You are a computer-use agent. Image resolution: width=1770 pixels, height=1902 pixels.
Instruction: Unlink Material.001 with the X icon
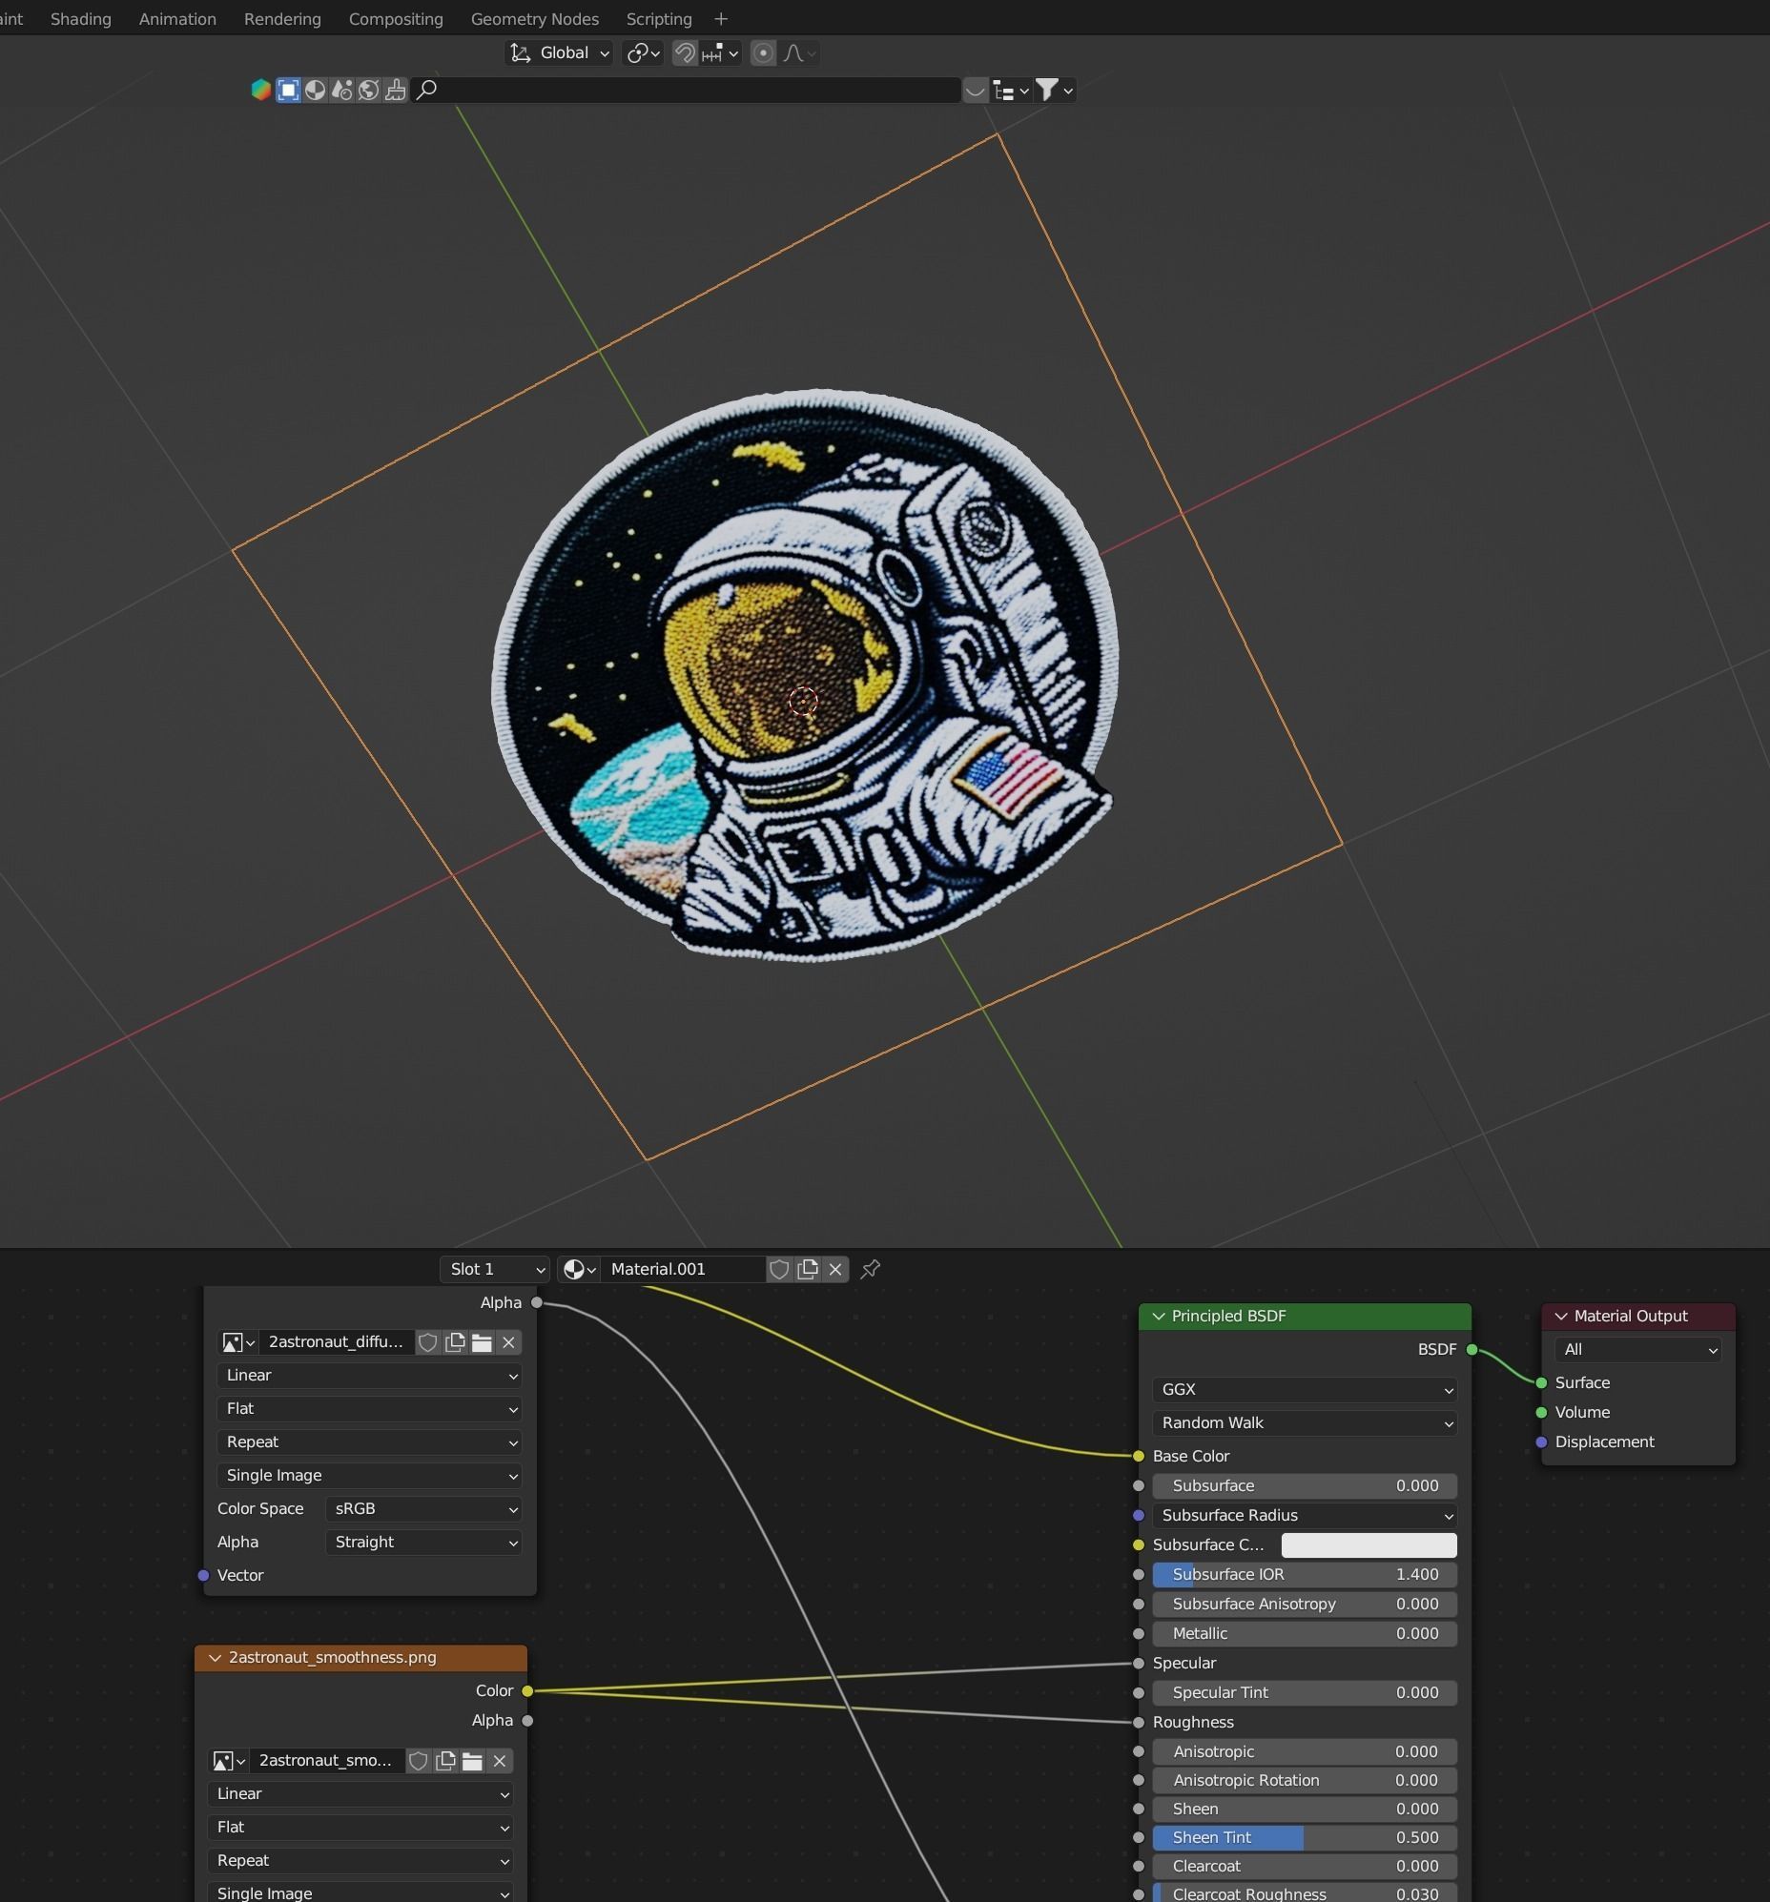(x=834, y=1269)
